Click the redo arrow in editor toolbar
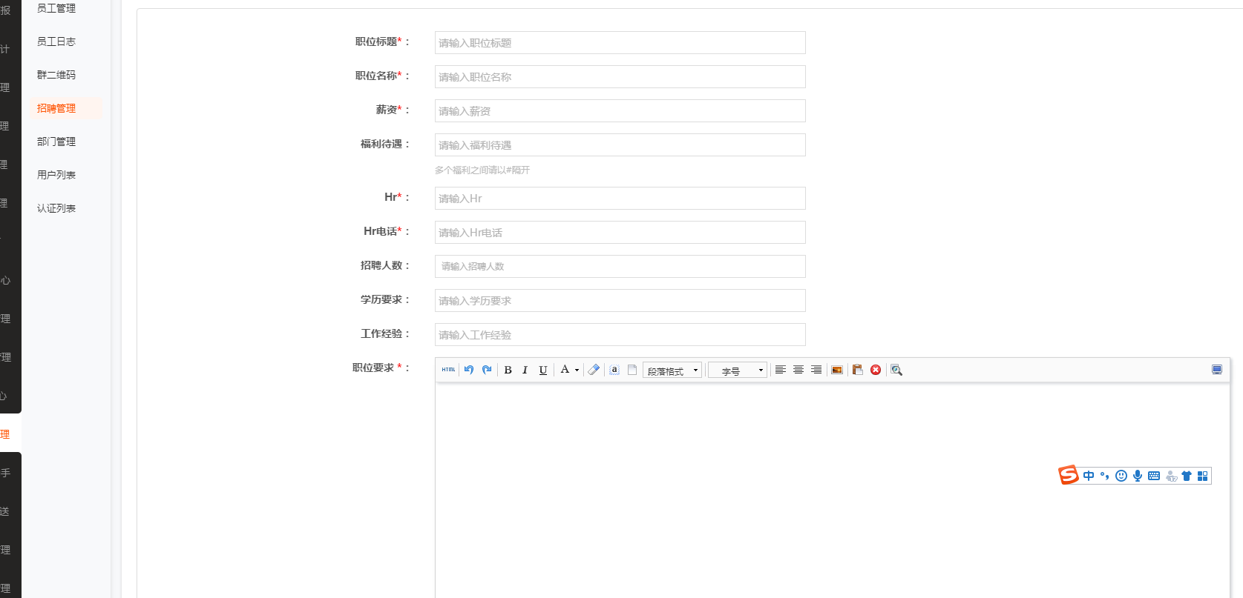The height and width of the screenshot is (598, 1243). (487, 370)
